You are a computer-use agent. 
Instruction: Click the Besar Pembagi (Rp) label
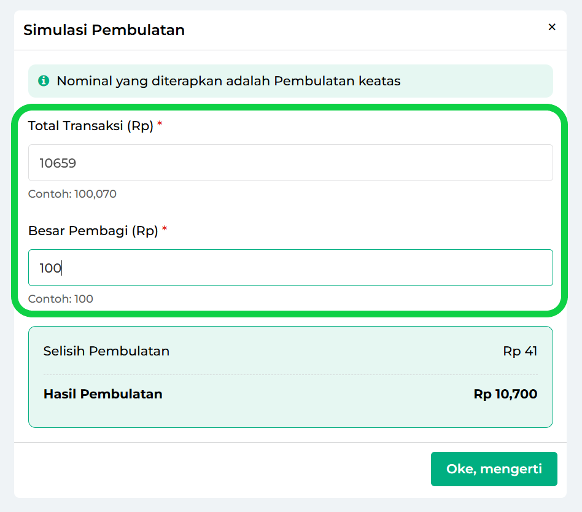pos(93,231)
